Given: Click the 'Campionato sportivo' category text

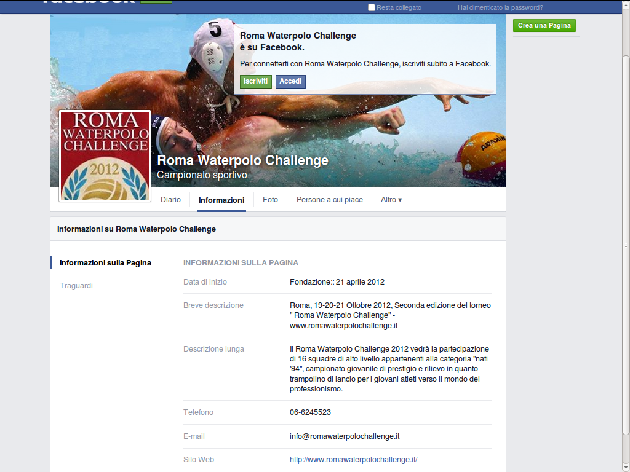Looking at the screenshot, I should pyautogui.click(x=202, y=175).
